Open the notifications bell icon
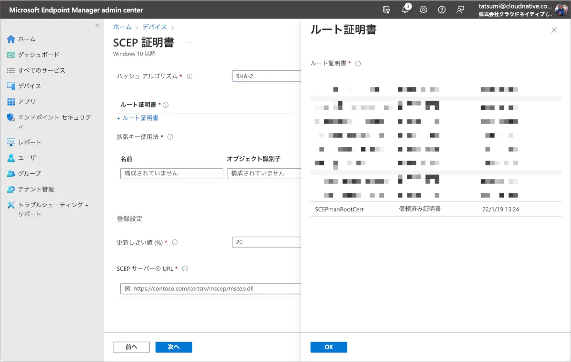This screenshot has height=362, width=571. point(405,10)
